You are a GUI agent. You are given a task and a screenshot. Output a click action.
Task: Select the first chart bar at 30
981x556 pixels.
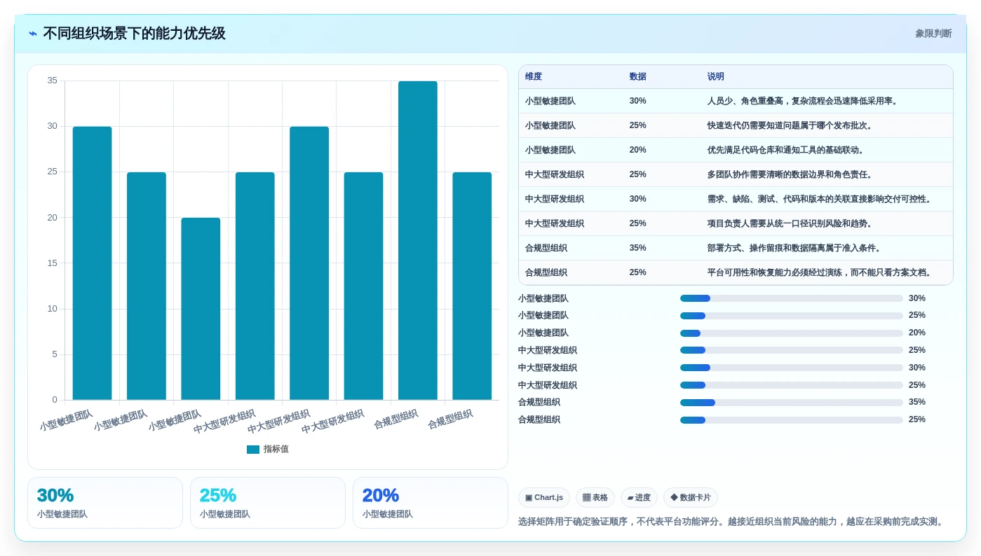point(92,263)
